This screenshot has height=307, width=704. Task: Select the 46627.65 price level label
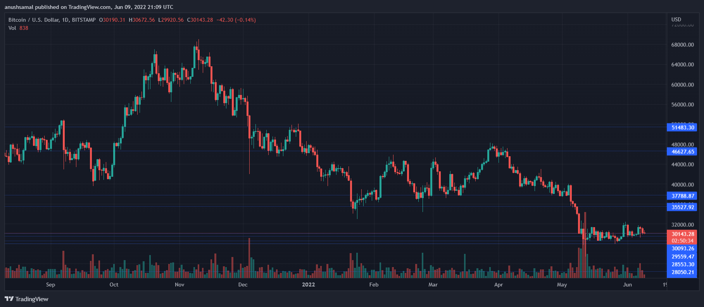(x=682, y=152)
